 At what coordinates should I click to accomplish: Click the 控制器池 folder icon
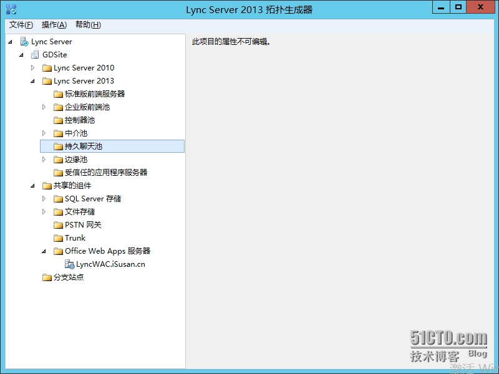pyautogui.click(x=58, y=120)
